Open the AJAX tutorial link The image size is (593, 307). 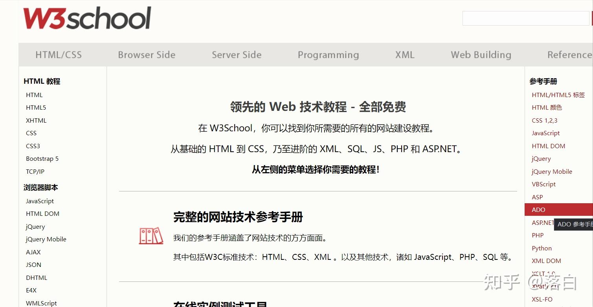point(33,252)
